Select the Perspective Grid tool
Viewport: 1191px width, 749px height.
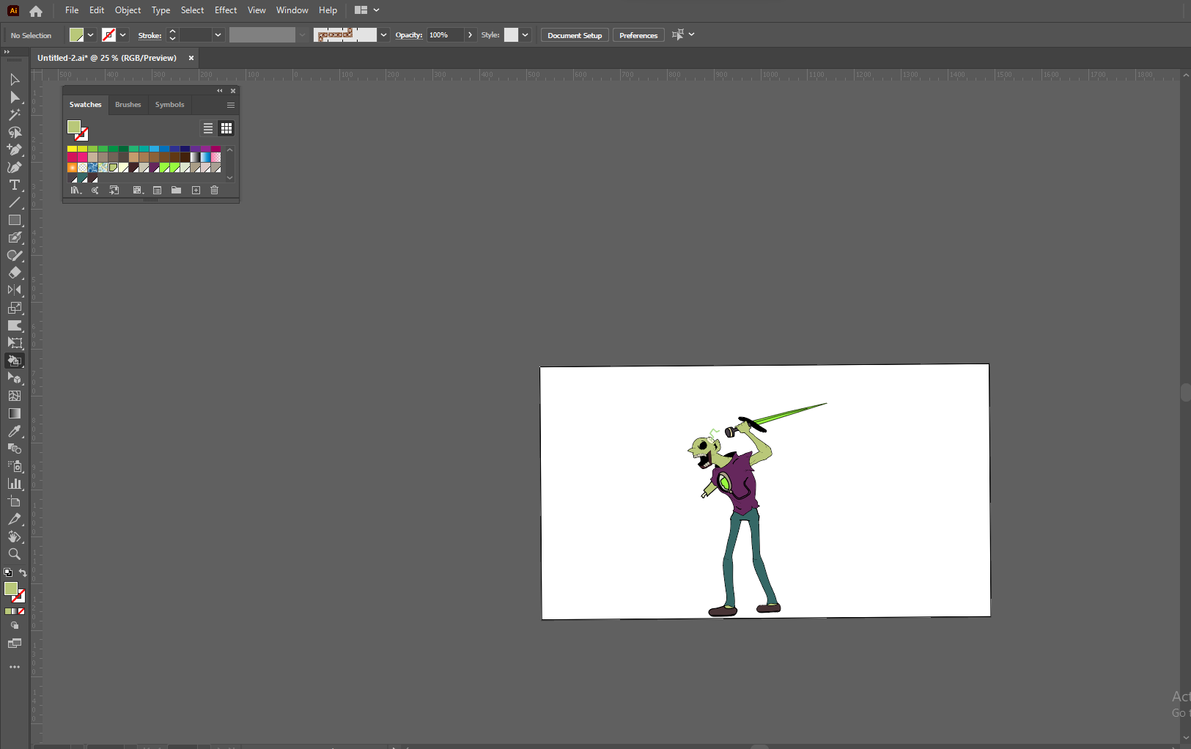tap(14, 378)
